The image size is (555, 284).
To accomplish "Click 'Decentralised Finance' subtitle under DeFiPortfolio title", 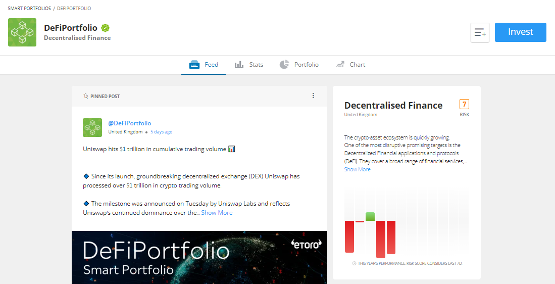I will [x=77, y=38].
